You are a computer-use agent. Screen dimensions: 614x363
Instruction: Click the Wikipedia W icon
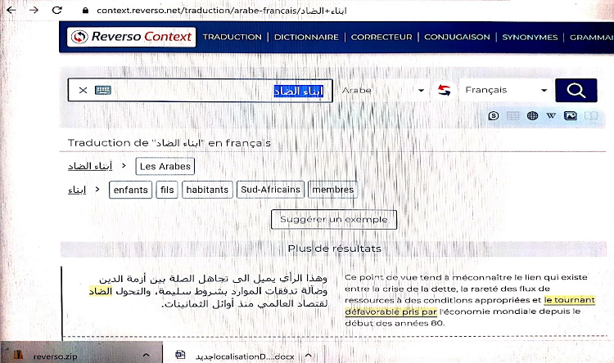[551, 116]
